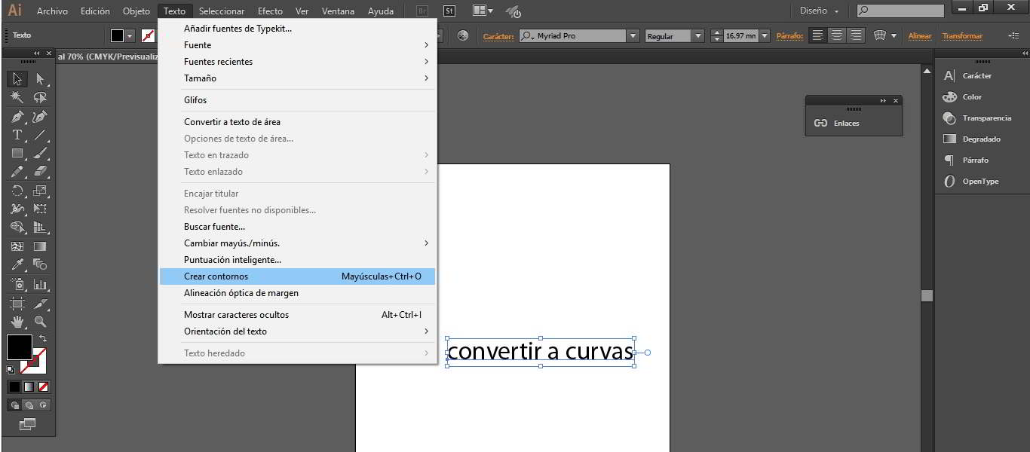Select the Pencil tool
The image size is (1030, 452).
coord(18,173)
